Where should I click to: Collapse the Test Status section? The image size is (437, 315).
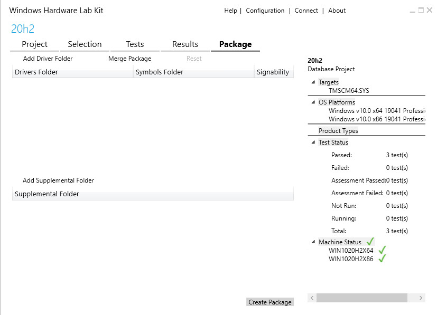[x=313, y=142]
